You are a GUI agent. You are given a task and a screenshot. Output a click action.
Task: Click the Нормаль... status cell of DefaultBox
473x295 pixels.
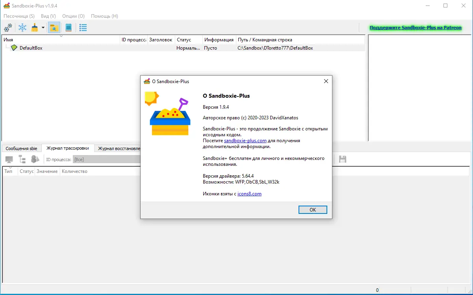tap(188, 48)
